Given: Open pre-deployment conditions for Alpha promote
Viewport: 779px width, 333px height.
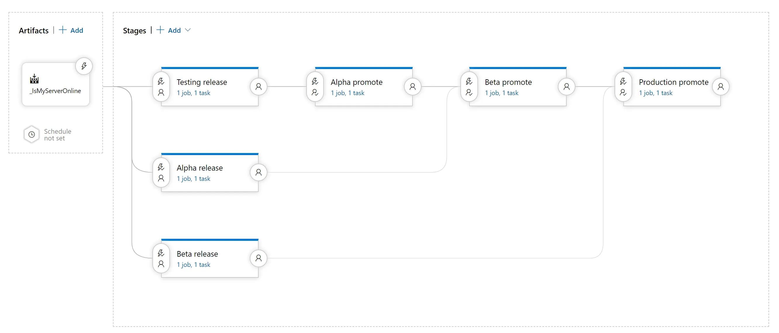Looking at the screenshot, I should 315,81.
